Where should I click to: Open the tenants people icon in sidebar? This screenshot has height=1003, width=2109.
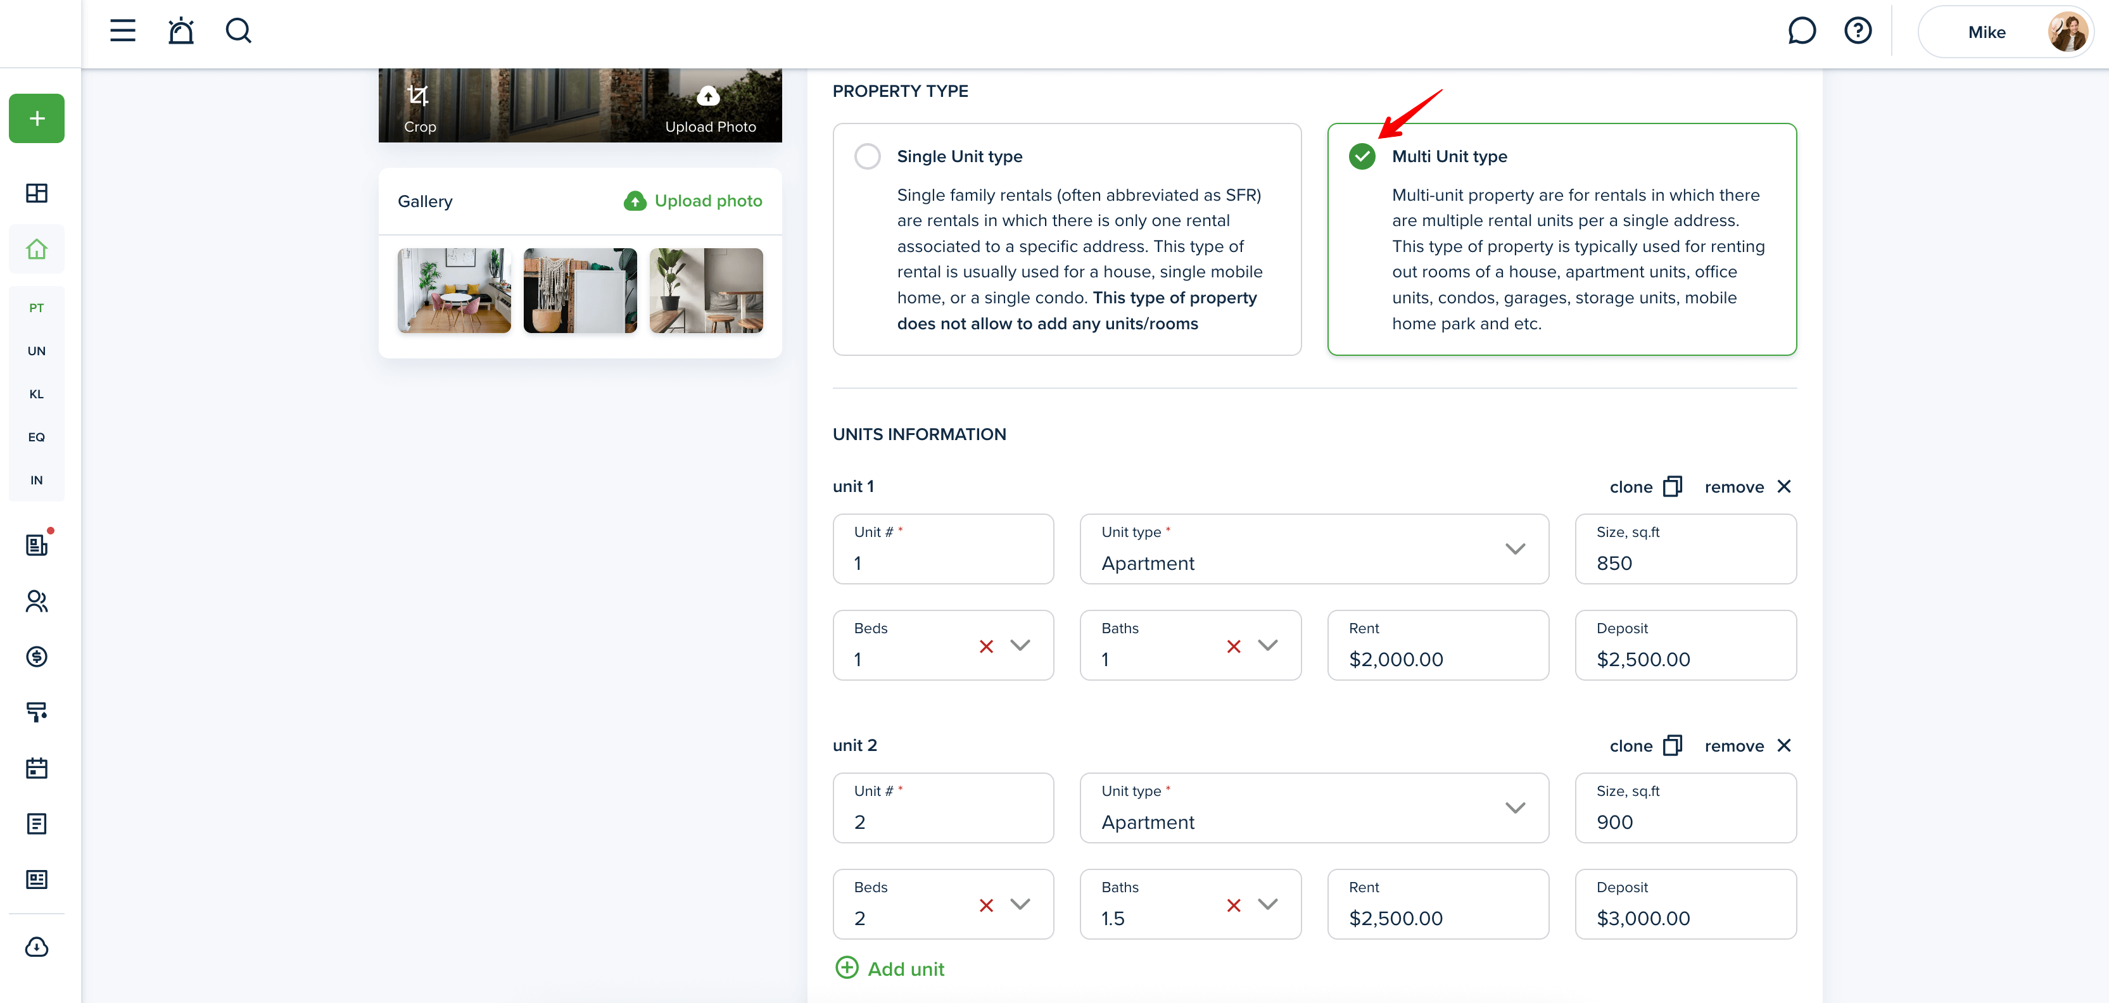pyautogui.click(x=37, y=602)
